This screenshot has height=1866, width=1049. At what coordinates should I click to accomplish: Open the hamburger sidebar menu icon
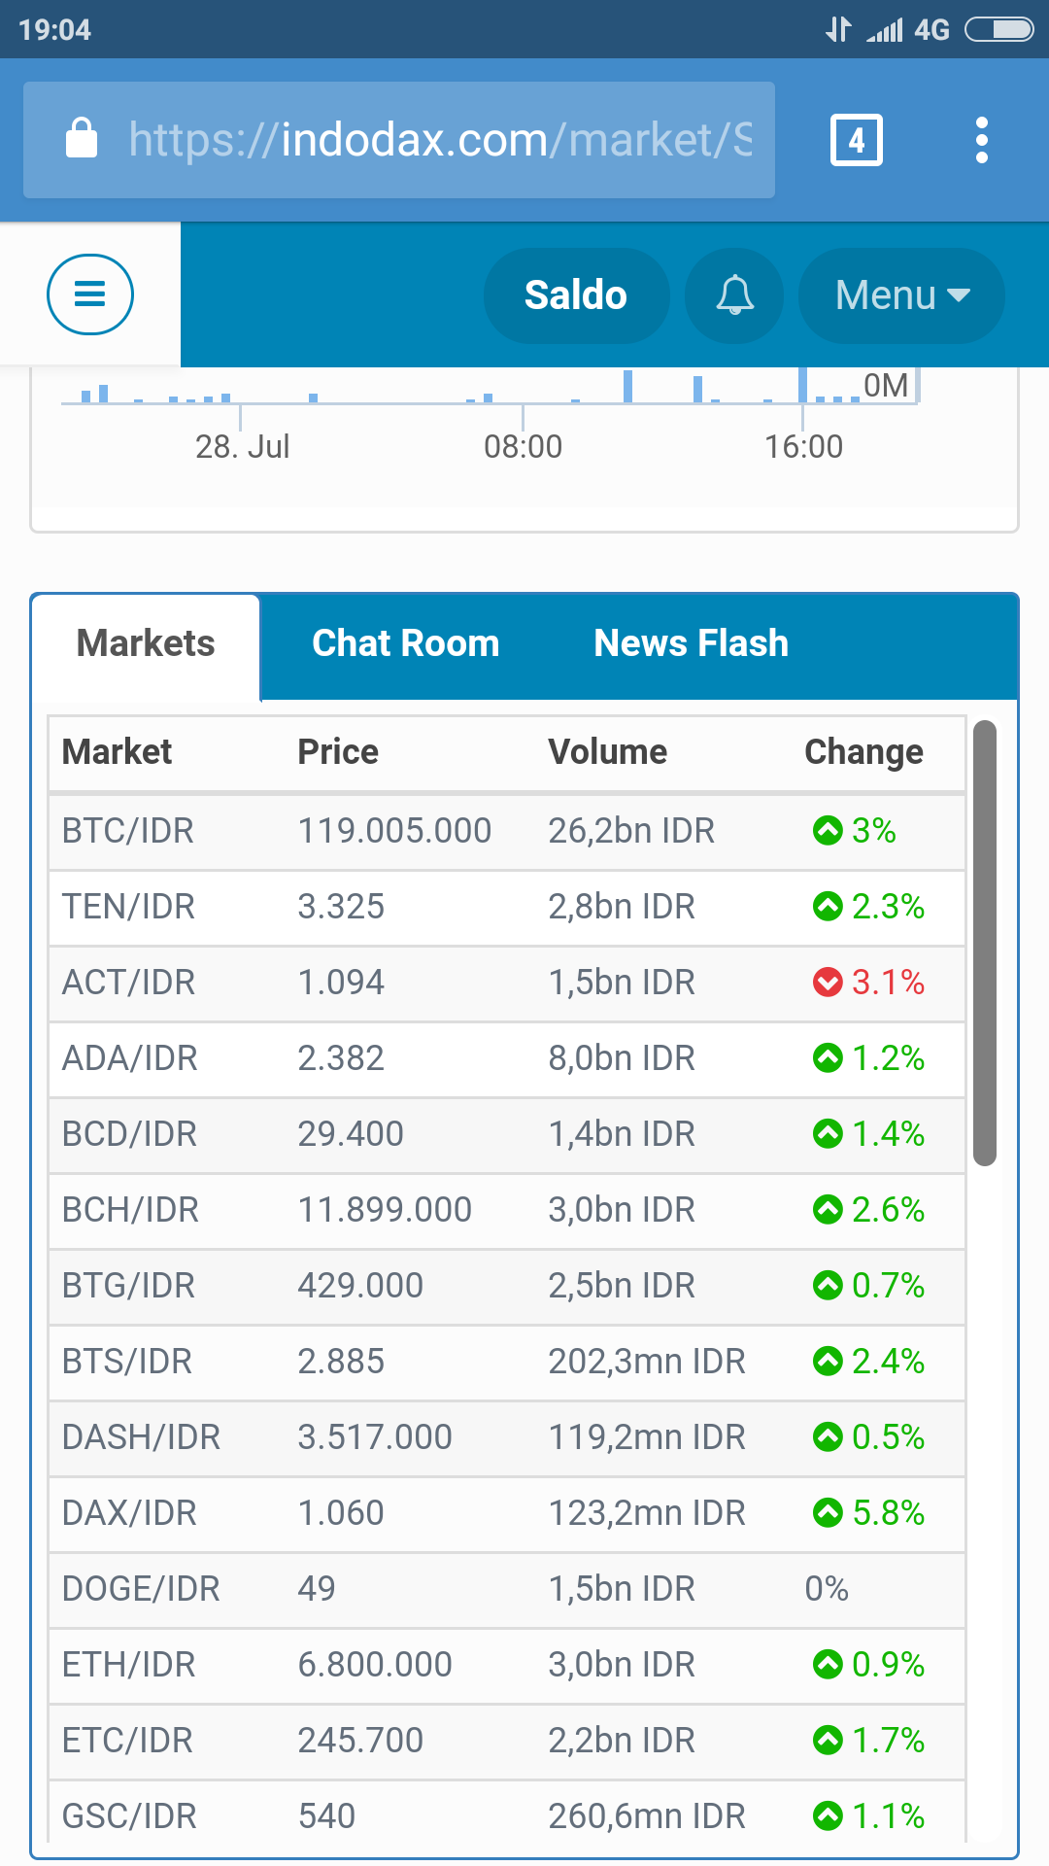pos(90,294)
